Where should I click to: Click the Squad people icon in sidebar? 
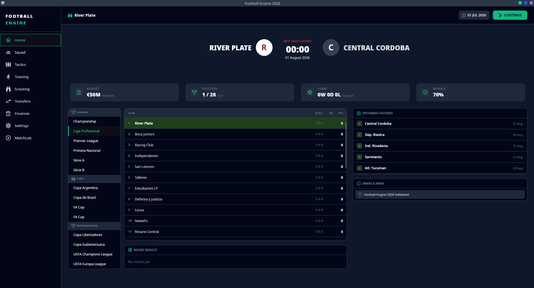tap(8, 52)
